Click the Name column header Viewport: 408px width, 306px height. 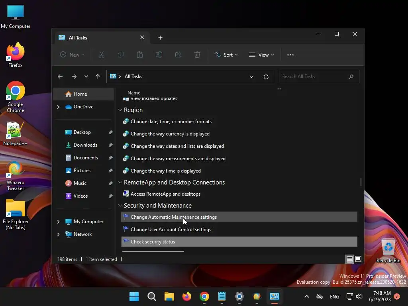134,92
